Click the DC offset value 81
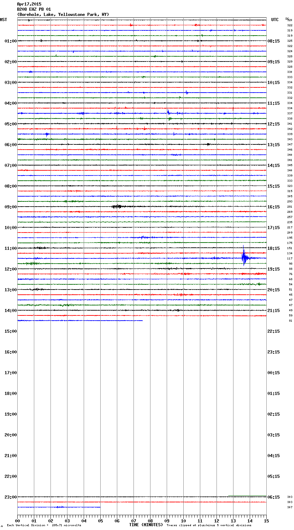Screen dimensions: 294x530 (291, 321)
